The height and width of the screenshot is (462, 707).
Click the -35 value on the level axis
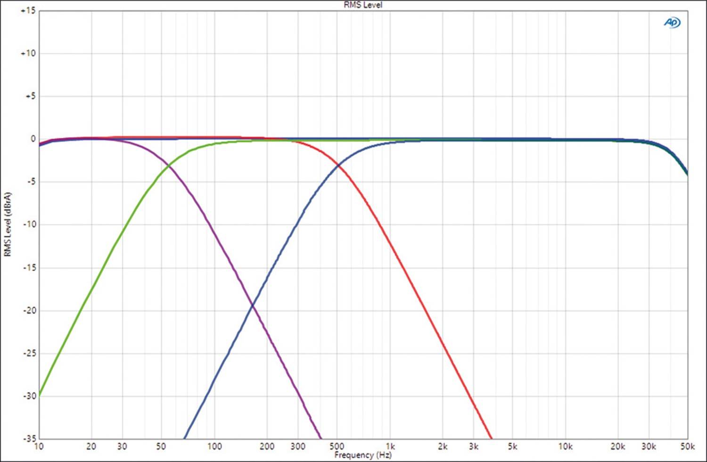29,439
